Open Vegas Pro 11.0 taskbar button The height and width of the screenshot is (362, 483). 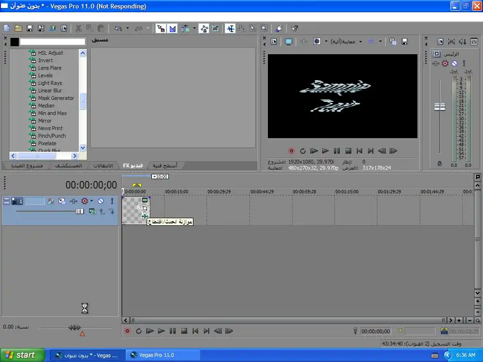[x=163, y=355]
